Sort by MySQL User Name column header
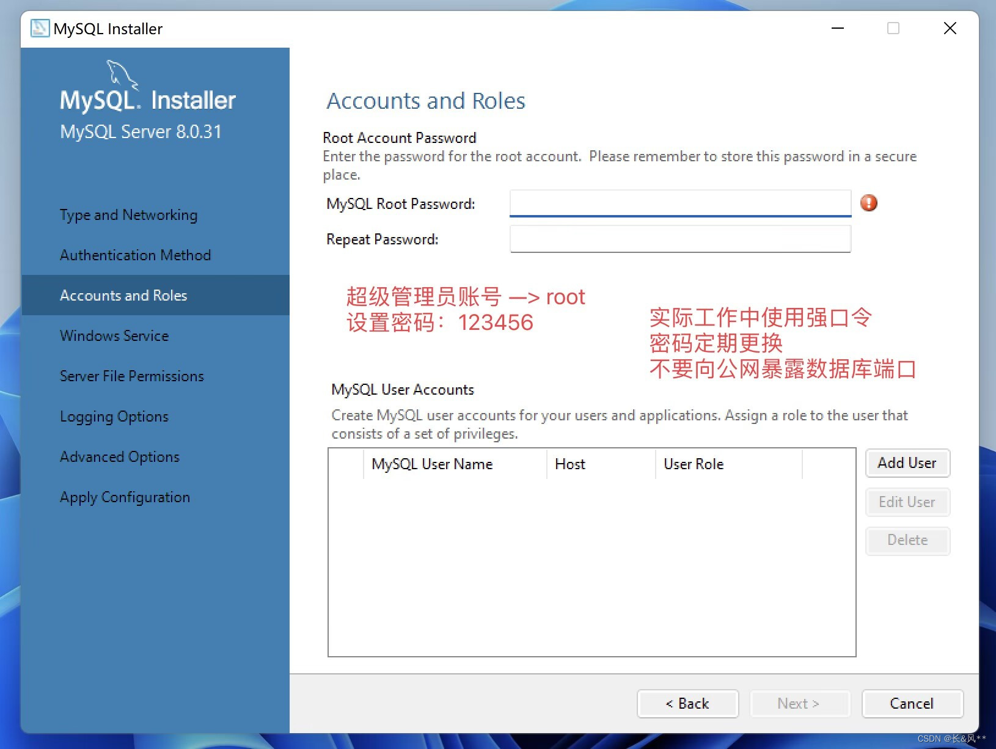 click(x=455, y=464)
